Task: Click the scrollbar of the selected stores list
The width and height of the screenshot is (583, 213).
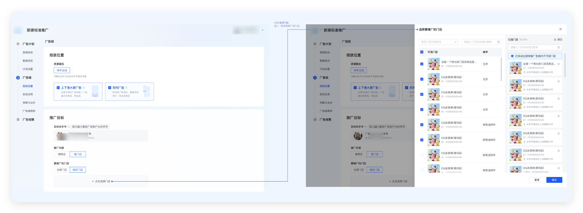Action: [x=565, y=65]
